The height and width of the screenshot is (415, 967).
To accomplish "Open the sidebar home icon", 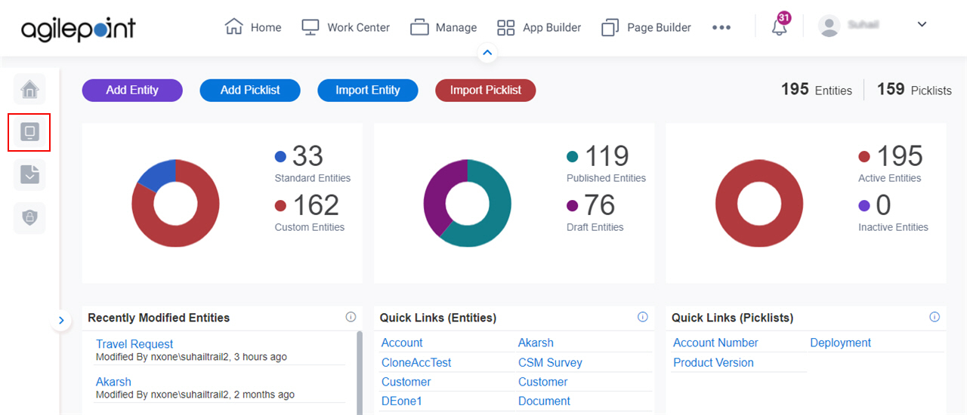I will point(29,90).
